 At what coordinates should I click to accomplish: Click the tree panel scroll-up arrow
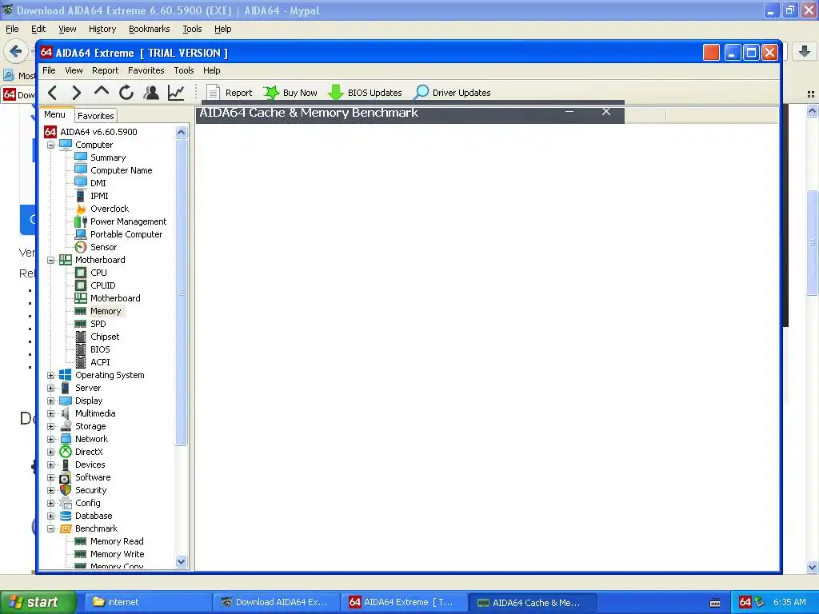click(x=182, y=132)
